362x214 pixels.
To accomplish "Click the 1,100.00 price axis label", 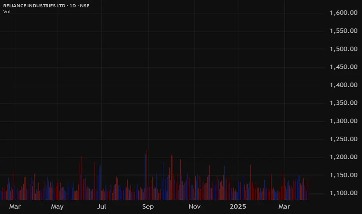I will [x=343, y=193].
